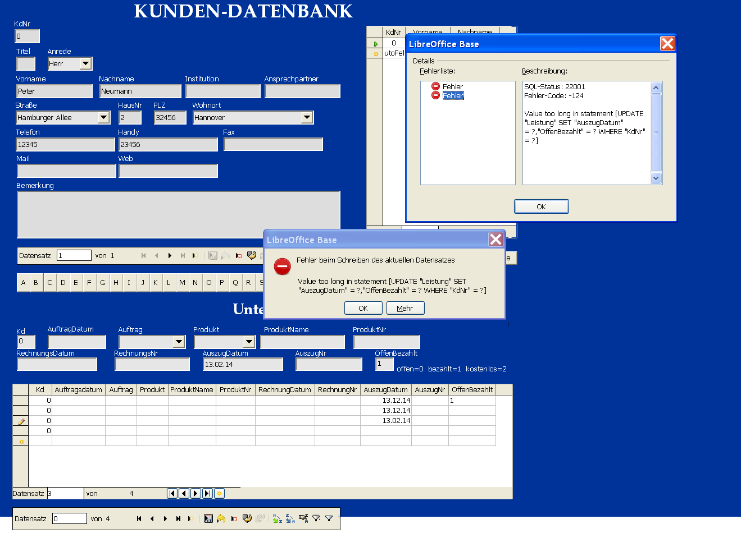Filter by letter M button
Image resolution: width=741 pixels, height=533 pixels.
[182, 283]
